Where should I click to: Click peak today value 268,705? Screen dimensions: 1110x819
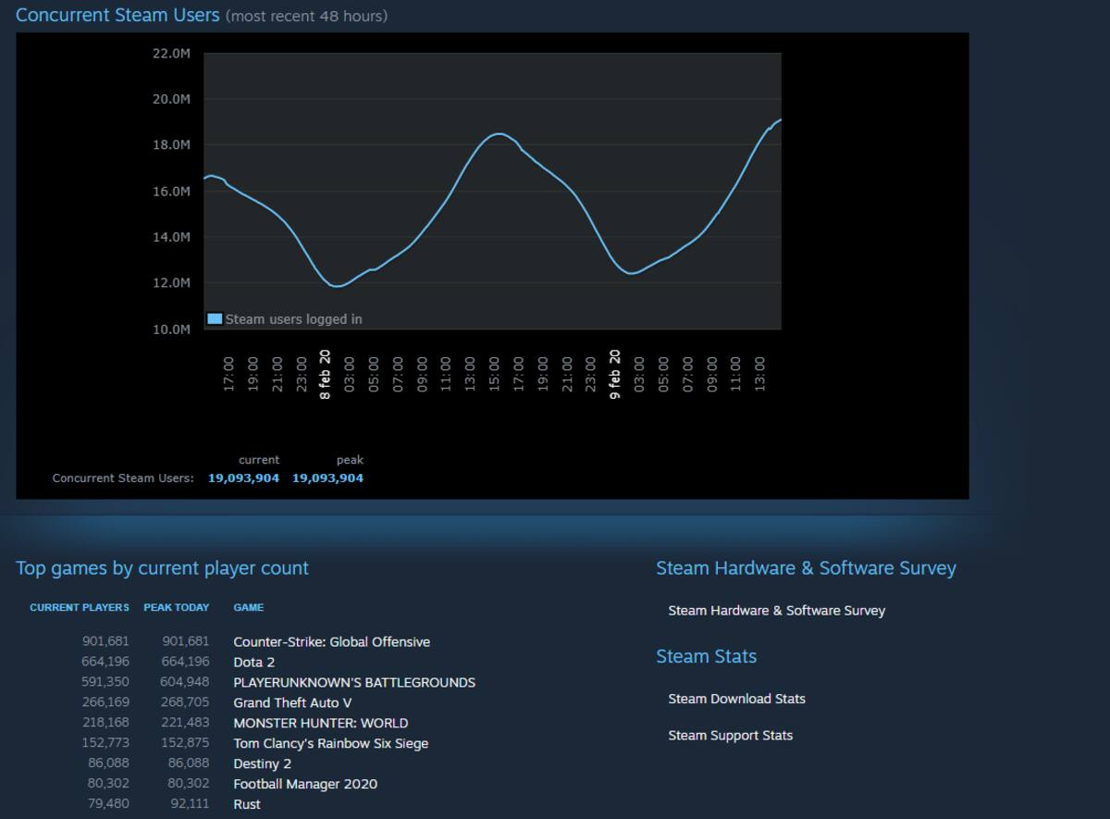tap(185, 702)
